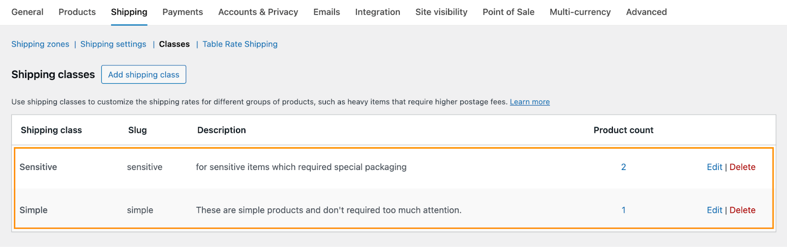Open the Emails settings tab
This screenshot has height=247, width=787.
(x=327, y=12)
